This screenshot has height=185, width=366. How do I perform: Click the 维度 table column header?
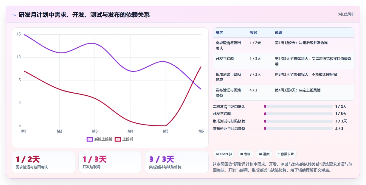(219, 33)
